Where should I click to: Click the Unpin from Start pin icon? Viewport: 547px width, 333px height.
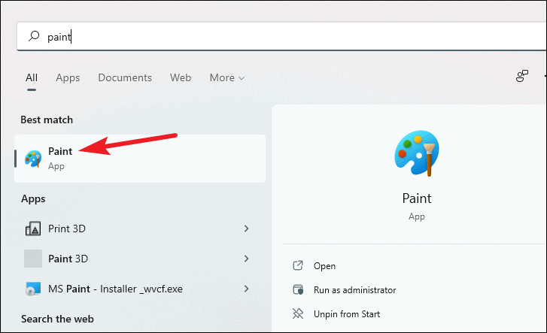coord(298,313)
